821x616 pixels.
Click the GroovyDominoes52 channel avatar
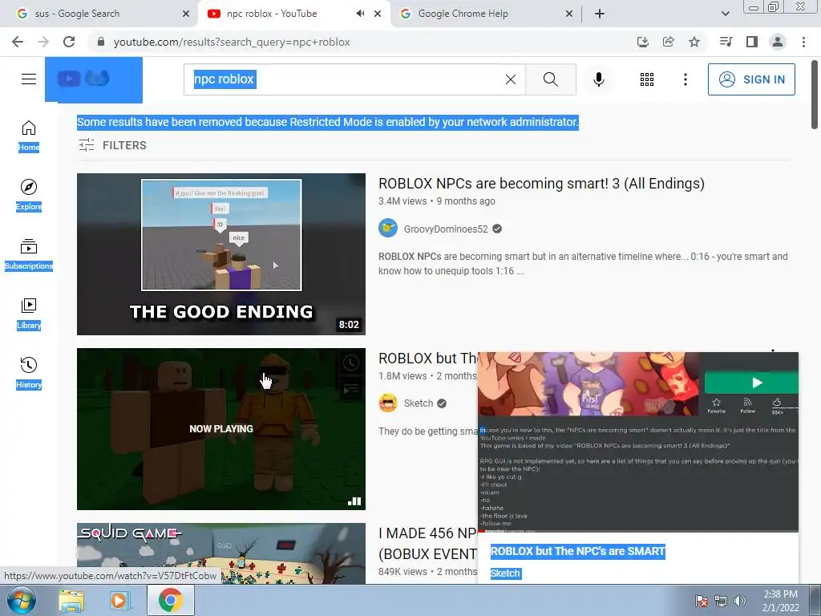(x=388, y=229)
